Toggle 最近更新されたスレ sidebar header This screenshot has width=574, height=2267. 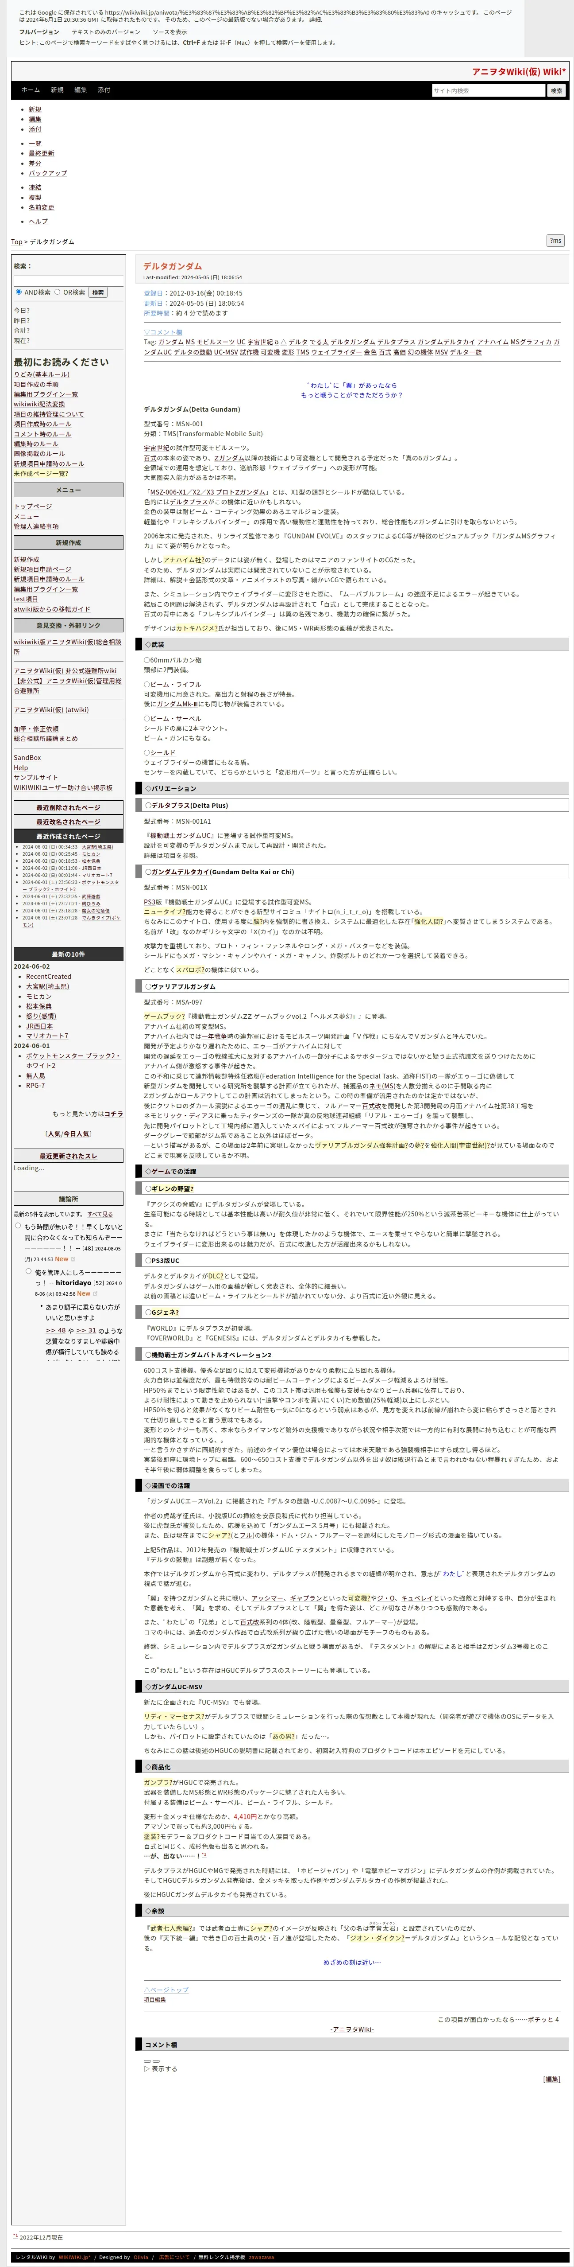coord(69,1156)
